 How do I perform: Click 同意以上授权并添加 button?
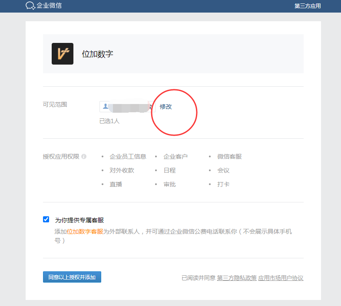click(72, 277)
